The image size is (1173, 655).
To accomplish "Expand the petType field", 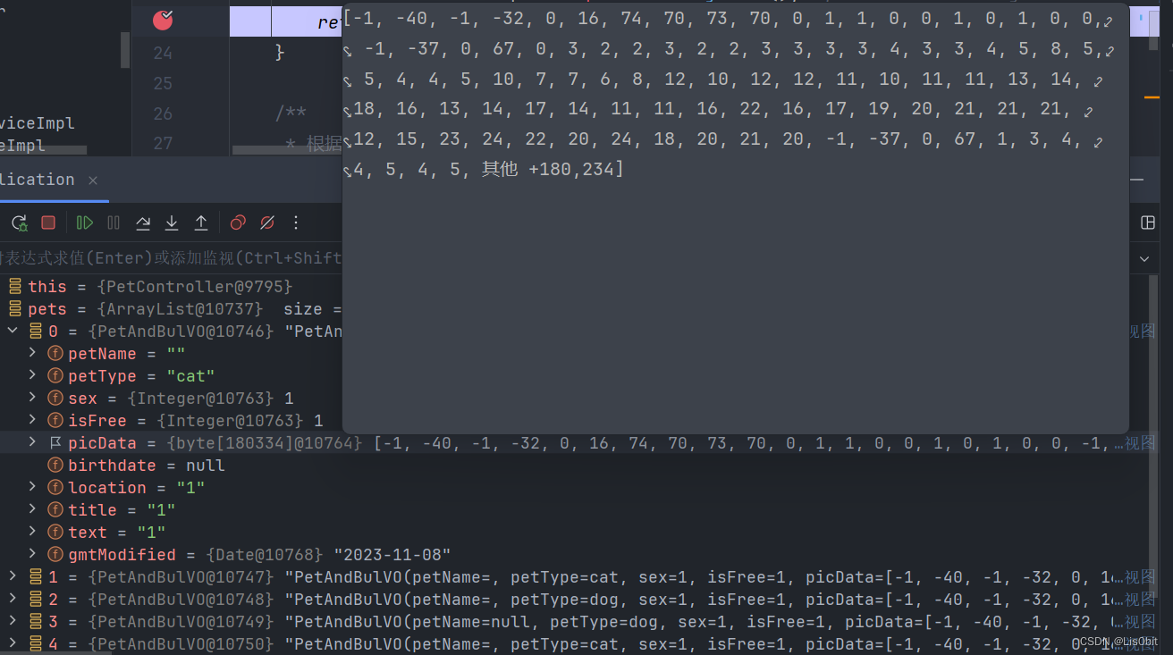I will 33,376.
